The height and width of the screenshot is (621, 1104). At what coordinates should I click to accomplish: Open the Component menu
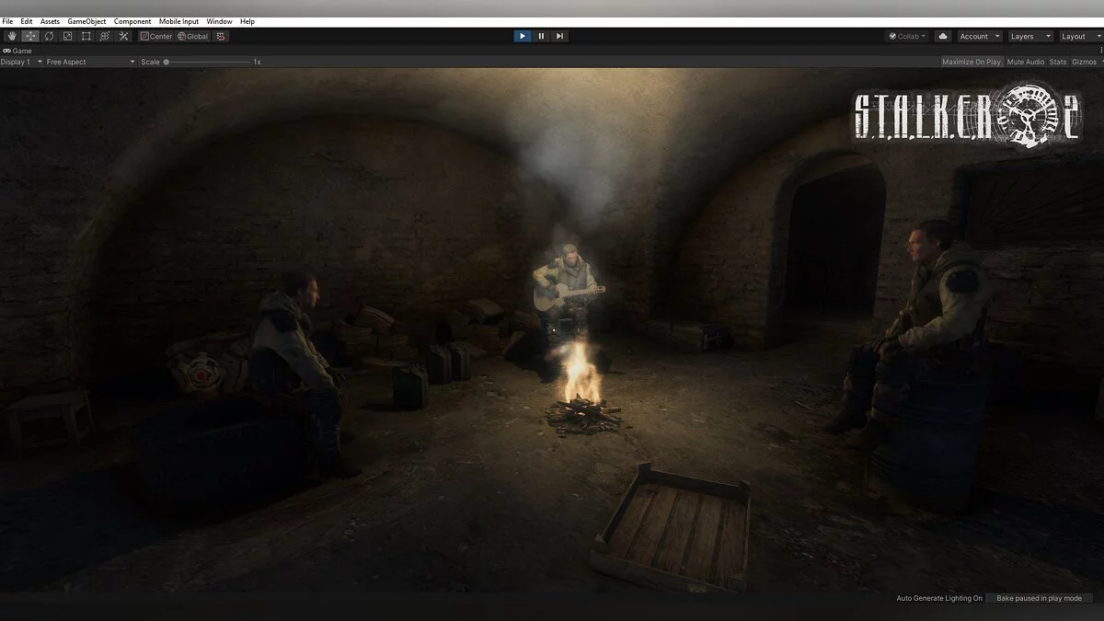tap(132, 21)
